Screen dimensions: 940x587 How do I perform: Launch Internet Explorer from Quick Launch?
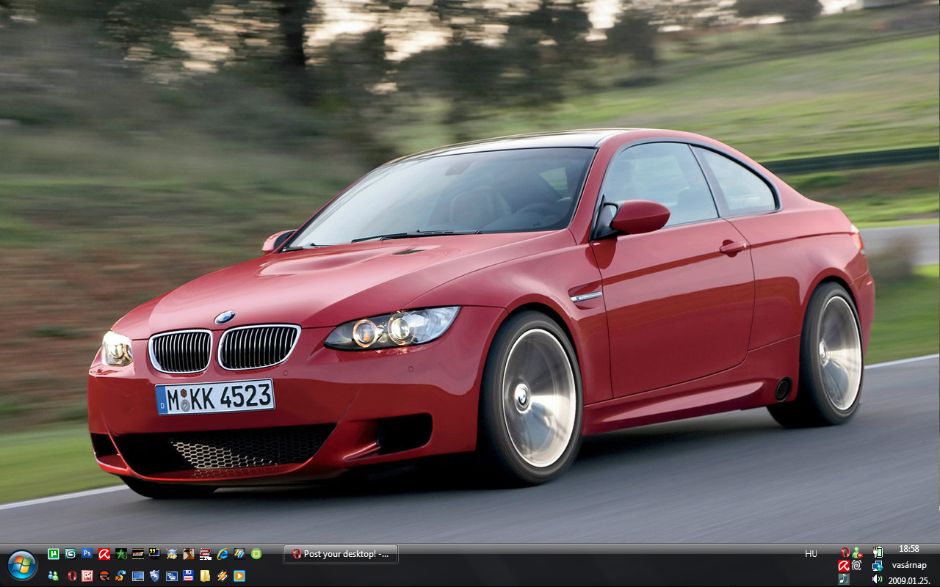click(x=223, y=554)
